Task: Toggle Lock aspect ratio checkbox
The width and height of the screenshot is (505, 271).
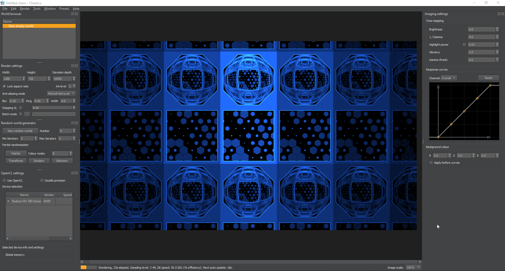Action: tap(4, 86)
